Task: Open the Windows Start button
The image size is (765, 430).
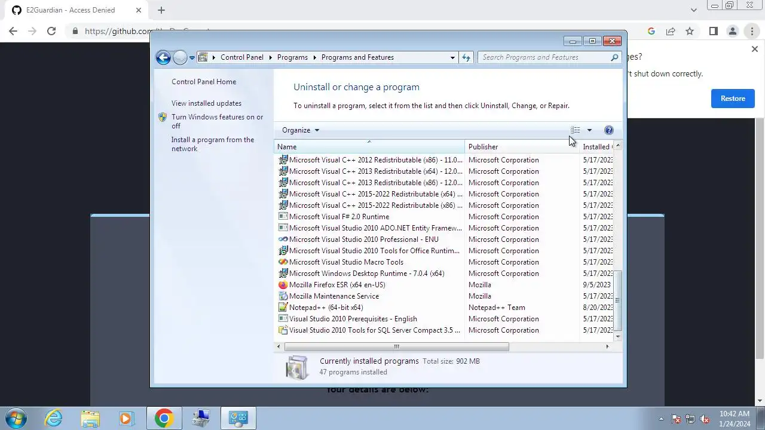Action: pyautogui.click(x=16, y=418)
